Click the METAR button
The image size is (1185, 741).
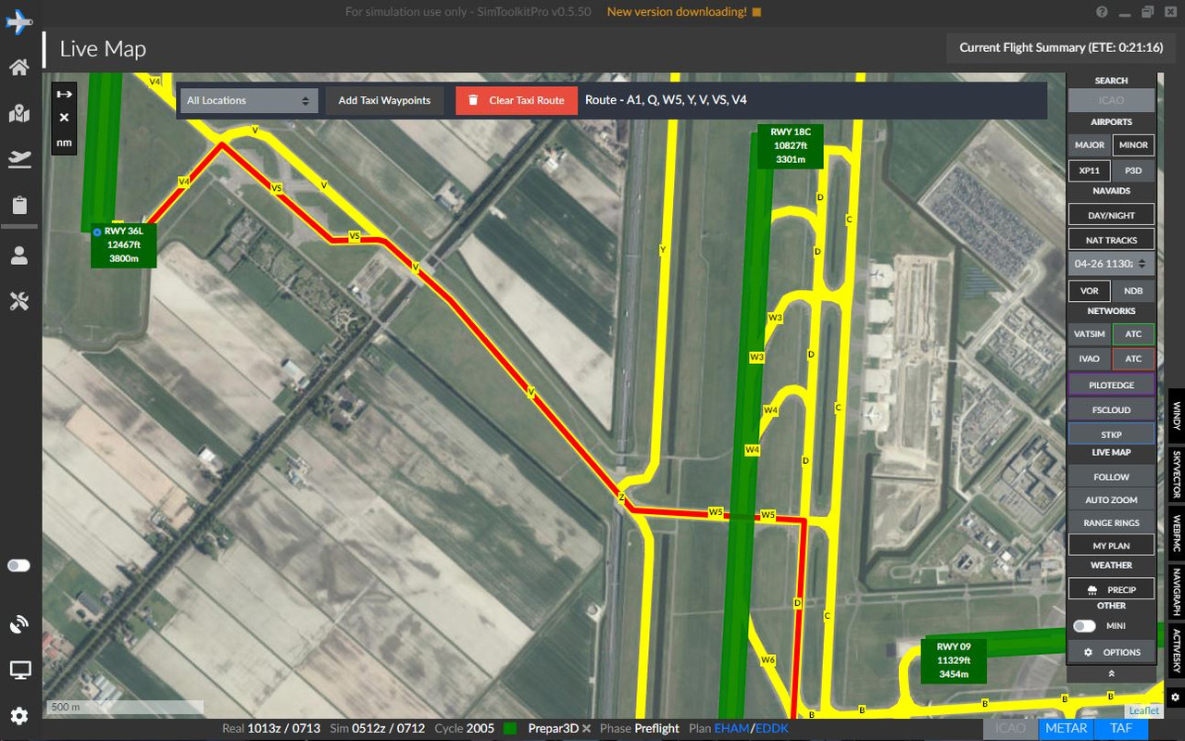pyautogui.click(x=1066, y=728)
